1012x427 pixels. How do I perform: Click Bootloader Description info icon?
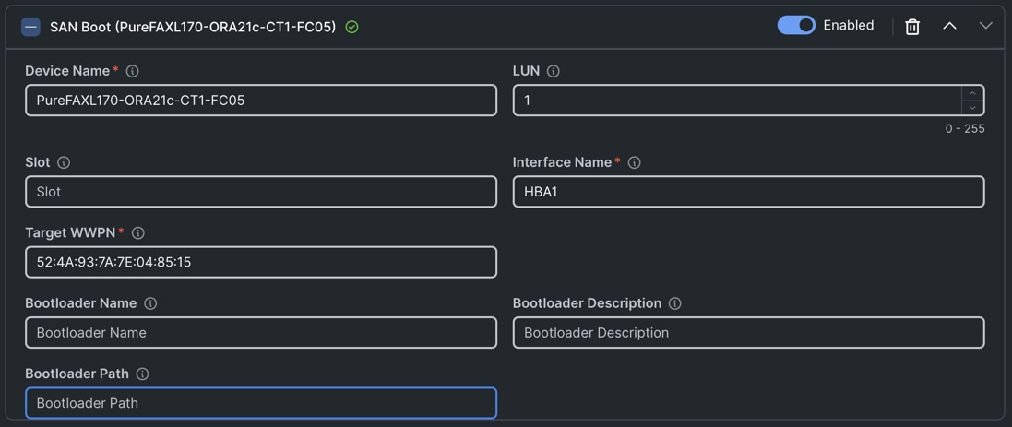click(675, 303)
